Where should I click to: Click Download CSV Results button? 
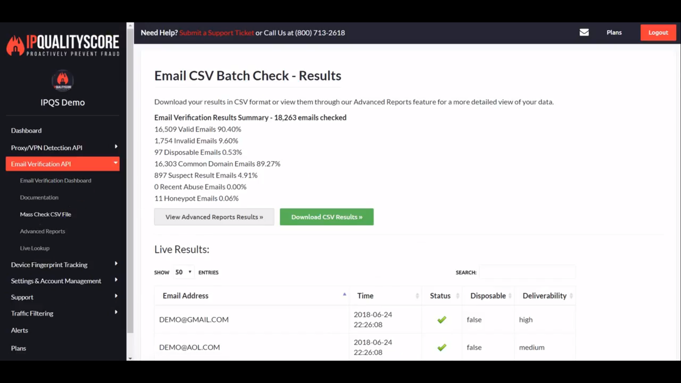pyautogui.click(x=326, y=217)
